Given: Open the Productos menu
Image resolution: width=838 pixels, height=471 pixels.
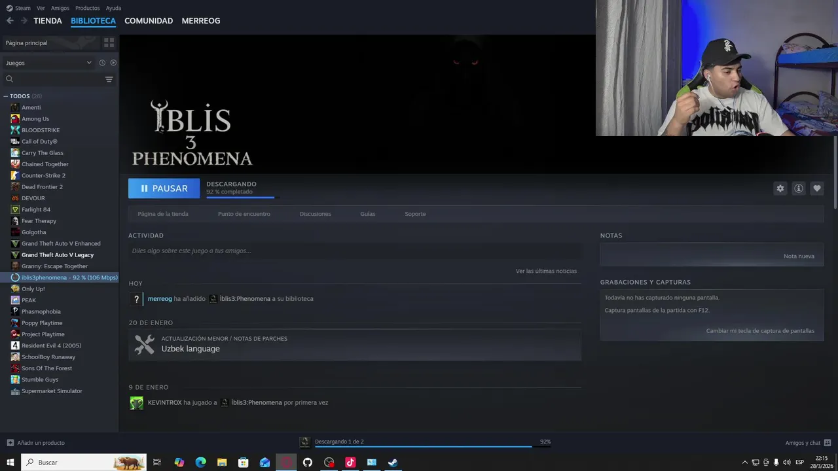Looking at the screenshot, I should pos(87,8).
